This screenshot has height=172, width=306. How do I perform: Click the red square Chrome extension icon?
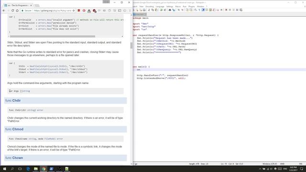pyautogui.click(x=79, y=11)
